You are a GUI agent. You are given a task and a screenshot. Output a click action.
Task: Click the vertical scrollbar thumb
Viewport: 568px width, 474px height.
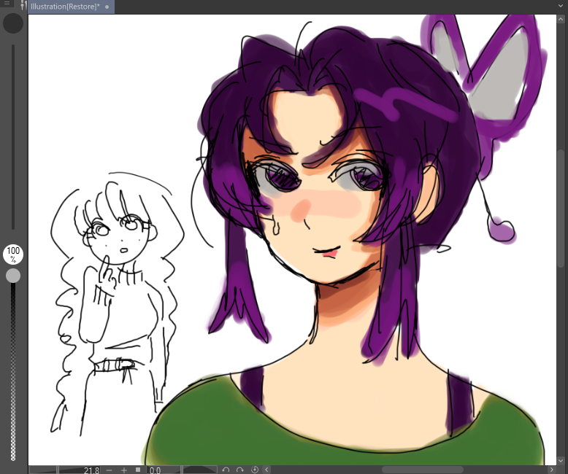pos(561,208)
